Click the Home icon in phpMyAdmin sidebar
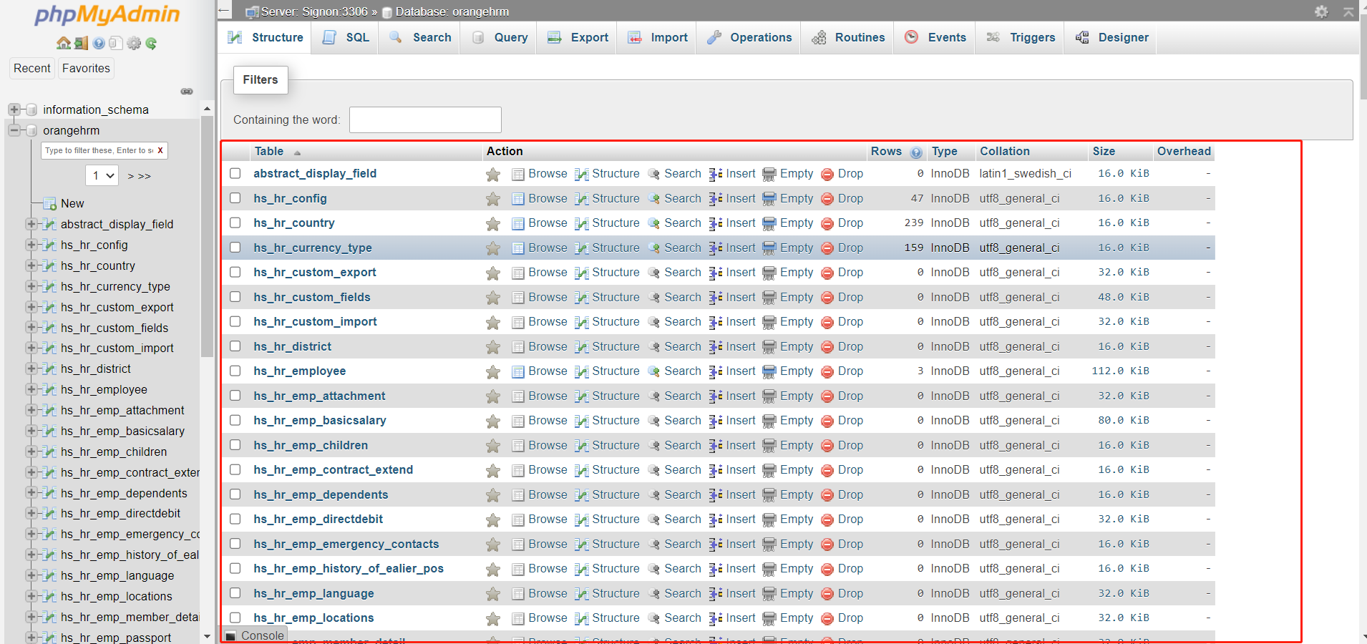 click(64, 43)
